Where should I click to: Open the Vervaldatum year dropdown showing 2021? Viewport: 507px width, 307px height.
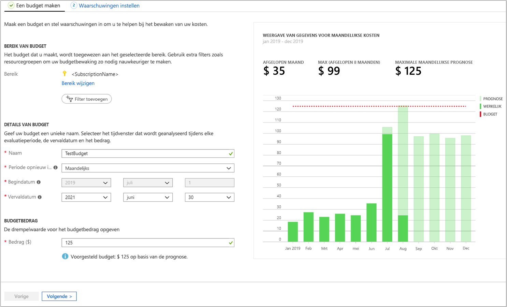(86, 198)
